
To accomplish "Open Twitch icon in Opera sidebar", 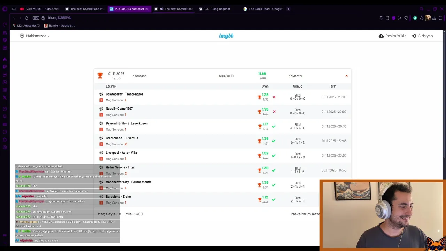I will [5, 67].
